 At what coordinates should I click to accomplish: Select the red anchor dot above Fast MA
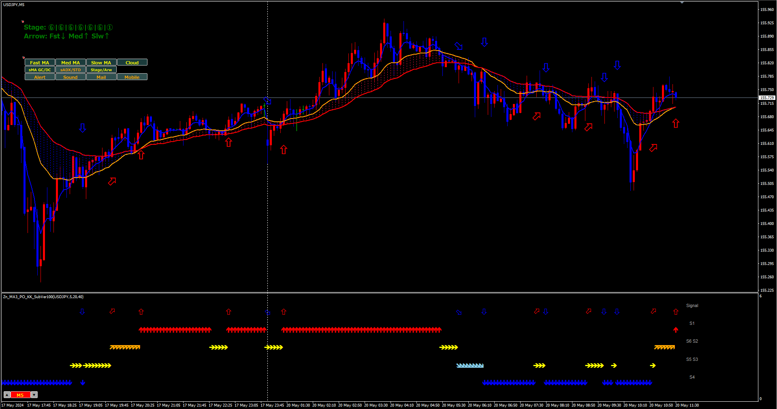(23, 57)
